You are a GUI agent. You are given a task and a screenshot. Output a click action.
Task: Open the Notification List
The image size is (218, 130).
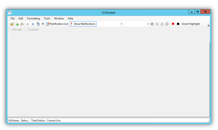click(x=57, y=24)
